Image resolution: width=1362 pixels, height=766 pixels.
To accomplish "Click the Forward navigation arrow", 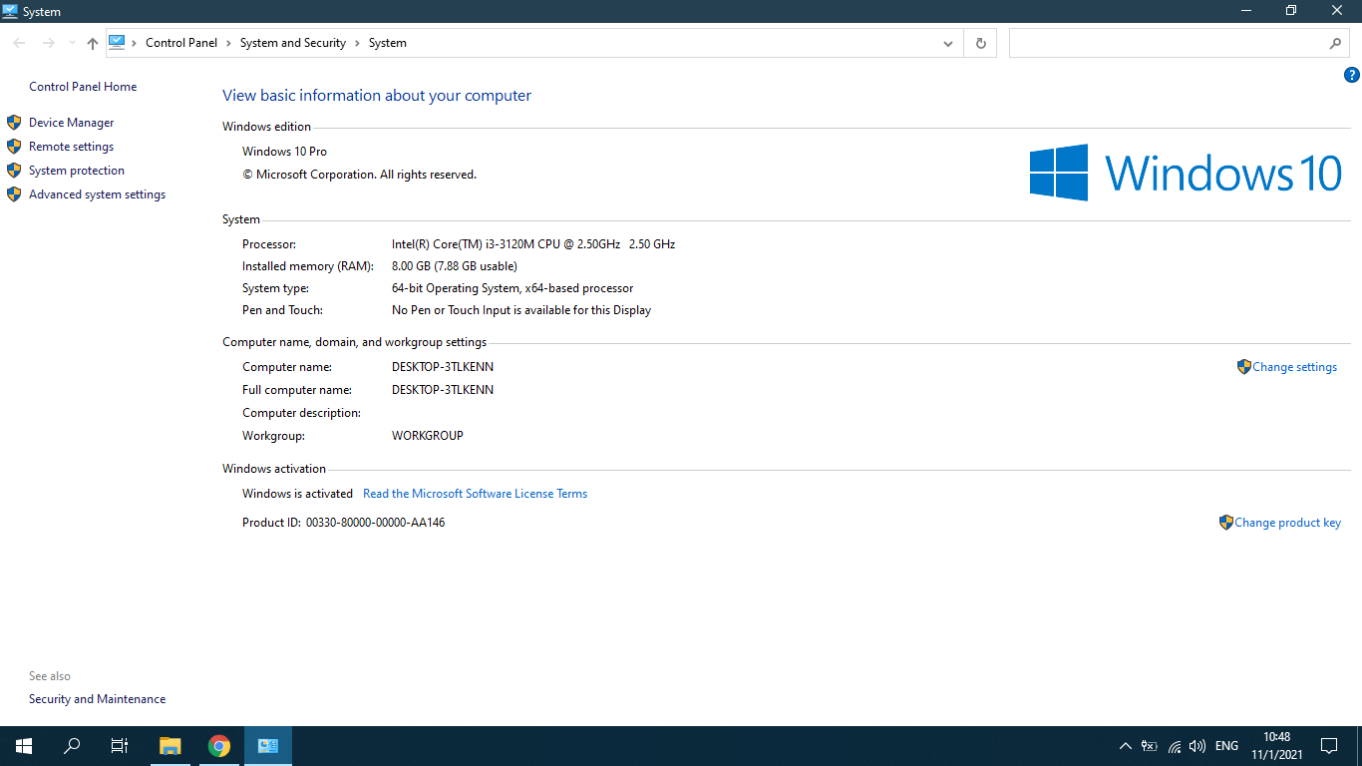I will [x=48, y=43].
